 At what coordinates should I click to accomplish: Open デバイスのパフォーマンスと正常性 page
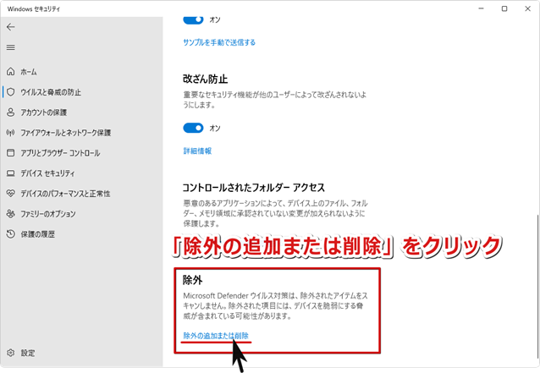pyautogui.click(x=65, y=194)
